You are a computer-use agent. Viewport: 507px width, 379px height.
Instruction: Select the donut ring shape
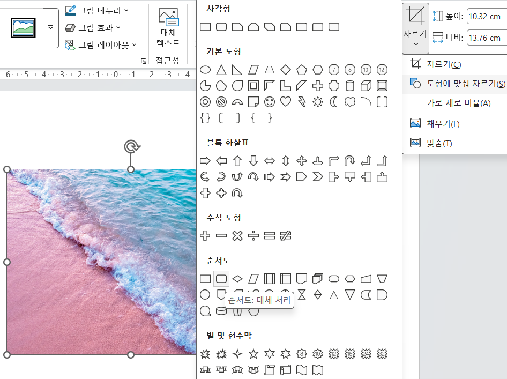click(205, 102)
